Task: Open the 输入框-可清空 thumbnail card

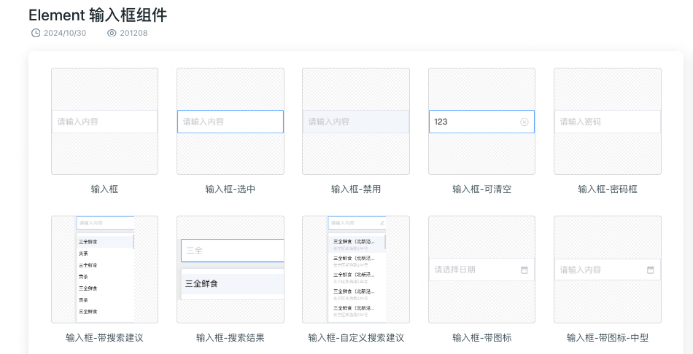Action: click(481, 122)
